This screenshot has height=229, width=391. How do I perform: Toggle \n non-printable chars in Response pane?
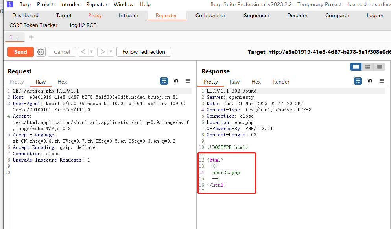point(370,81)
